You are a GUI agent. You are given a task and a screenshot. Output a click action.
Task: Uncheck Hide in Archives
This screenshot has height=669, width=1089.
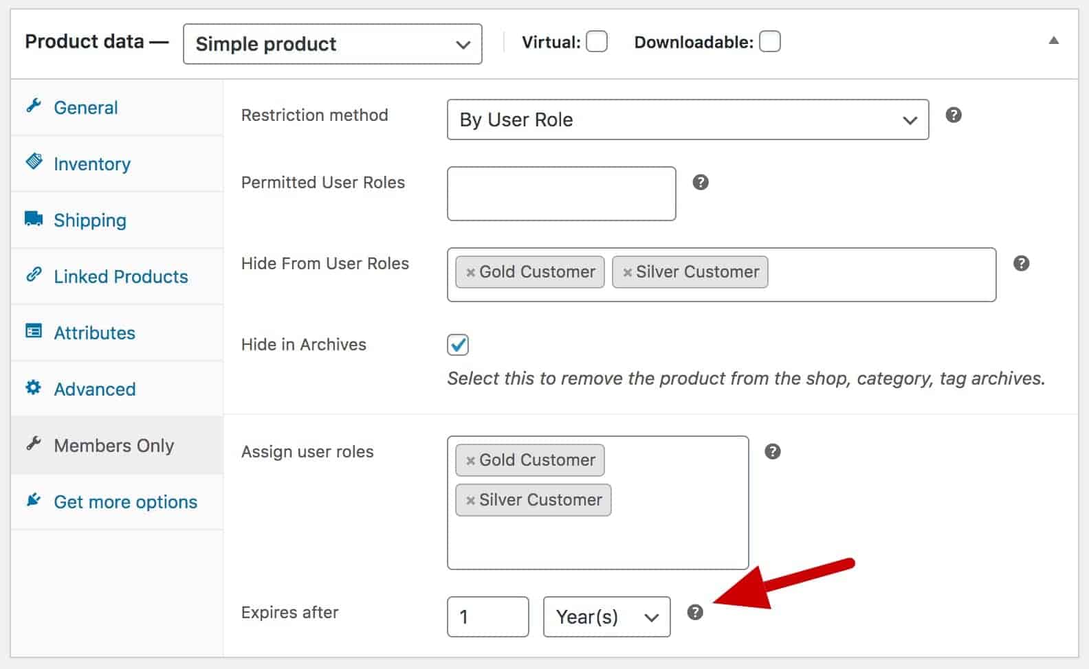pos(458,344)
